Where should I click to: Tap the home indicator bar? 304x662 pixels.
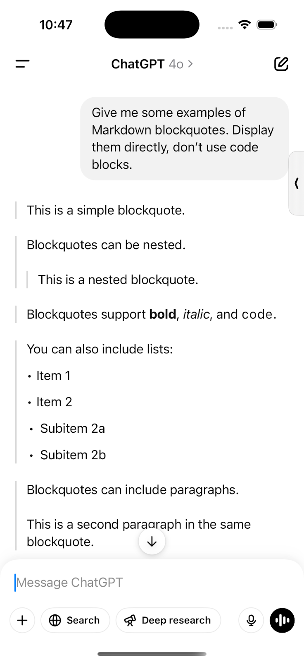point(152,654)
